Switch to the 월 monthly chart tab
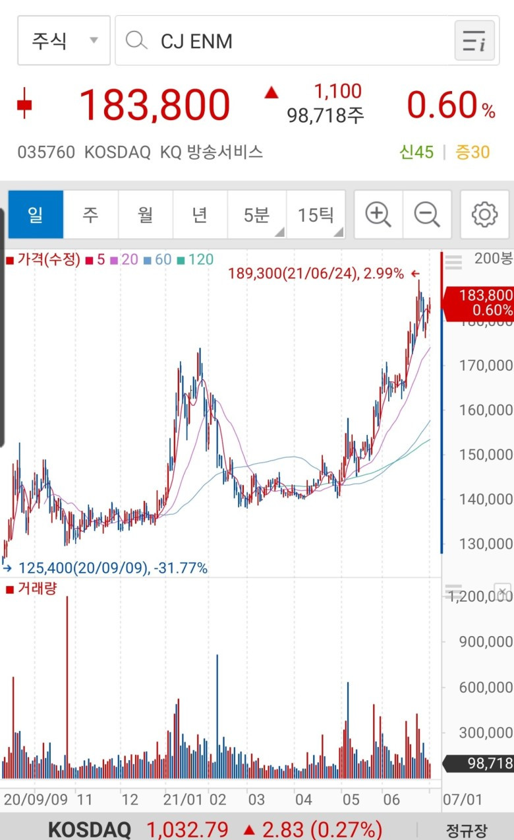The height and width of the screenshot is (840, 514). (x=146, y=214)
